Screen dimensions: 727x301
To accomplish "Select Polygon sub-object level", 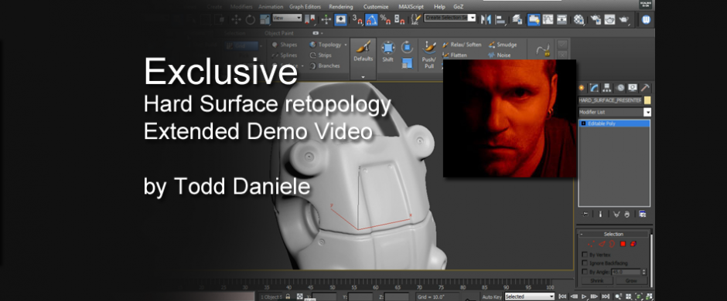I will pyautogui.click(x=623, y=244).
